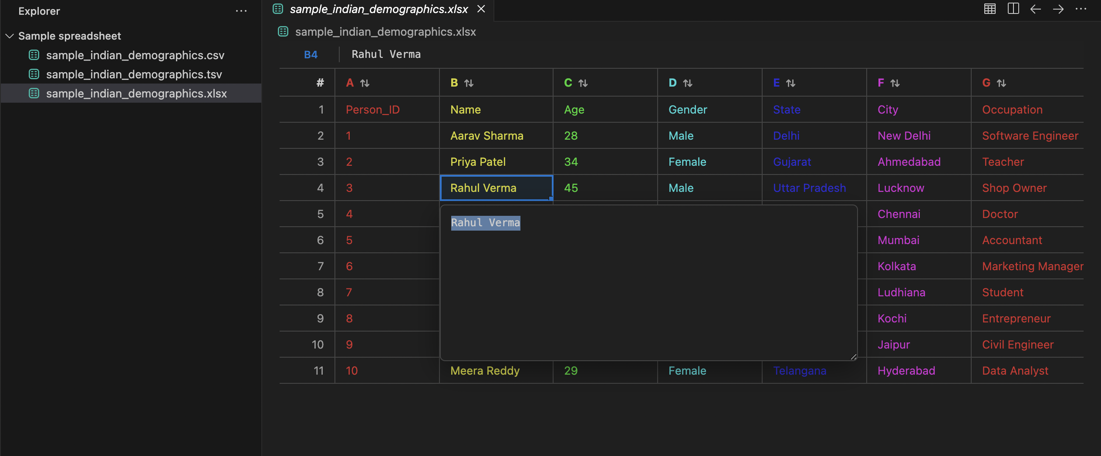This screenshot has width=1101, height=456.
Task: Open sample_indian_demographics.tsv file
Action: (x=134, y=74)
